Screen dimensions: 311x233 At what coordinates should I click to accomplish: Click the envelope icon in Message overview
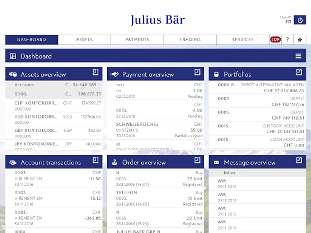pos(216,163)
